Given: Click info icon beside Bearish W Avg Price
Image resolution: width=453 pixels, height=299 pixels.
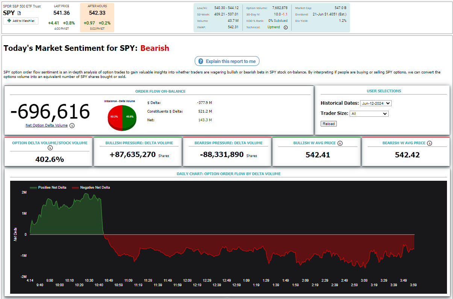Looking at the screenshot, I should pos(430,143).
